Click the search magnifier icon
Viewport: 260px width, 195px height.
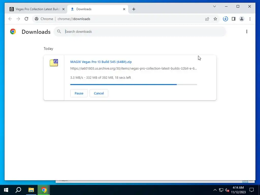59,31
